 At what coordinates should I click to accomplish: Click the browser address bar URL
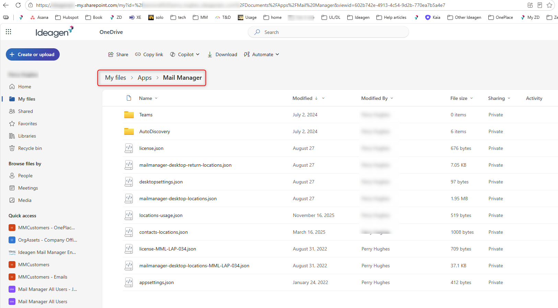tap(240, 5)
